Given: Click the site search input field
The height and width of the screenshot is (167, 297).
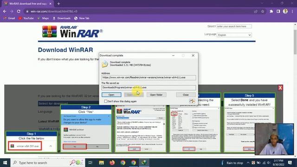Looking at the screenshot, I should [234, 26].
